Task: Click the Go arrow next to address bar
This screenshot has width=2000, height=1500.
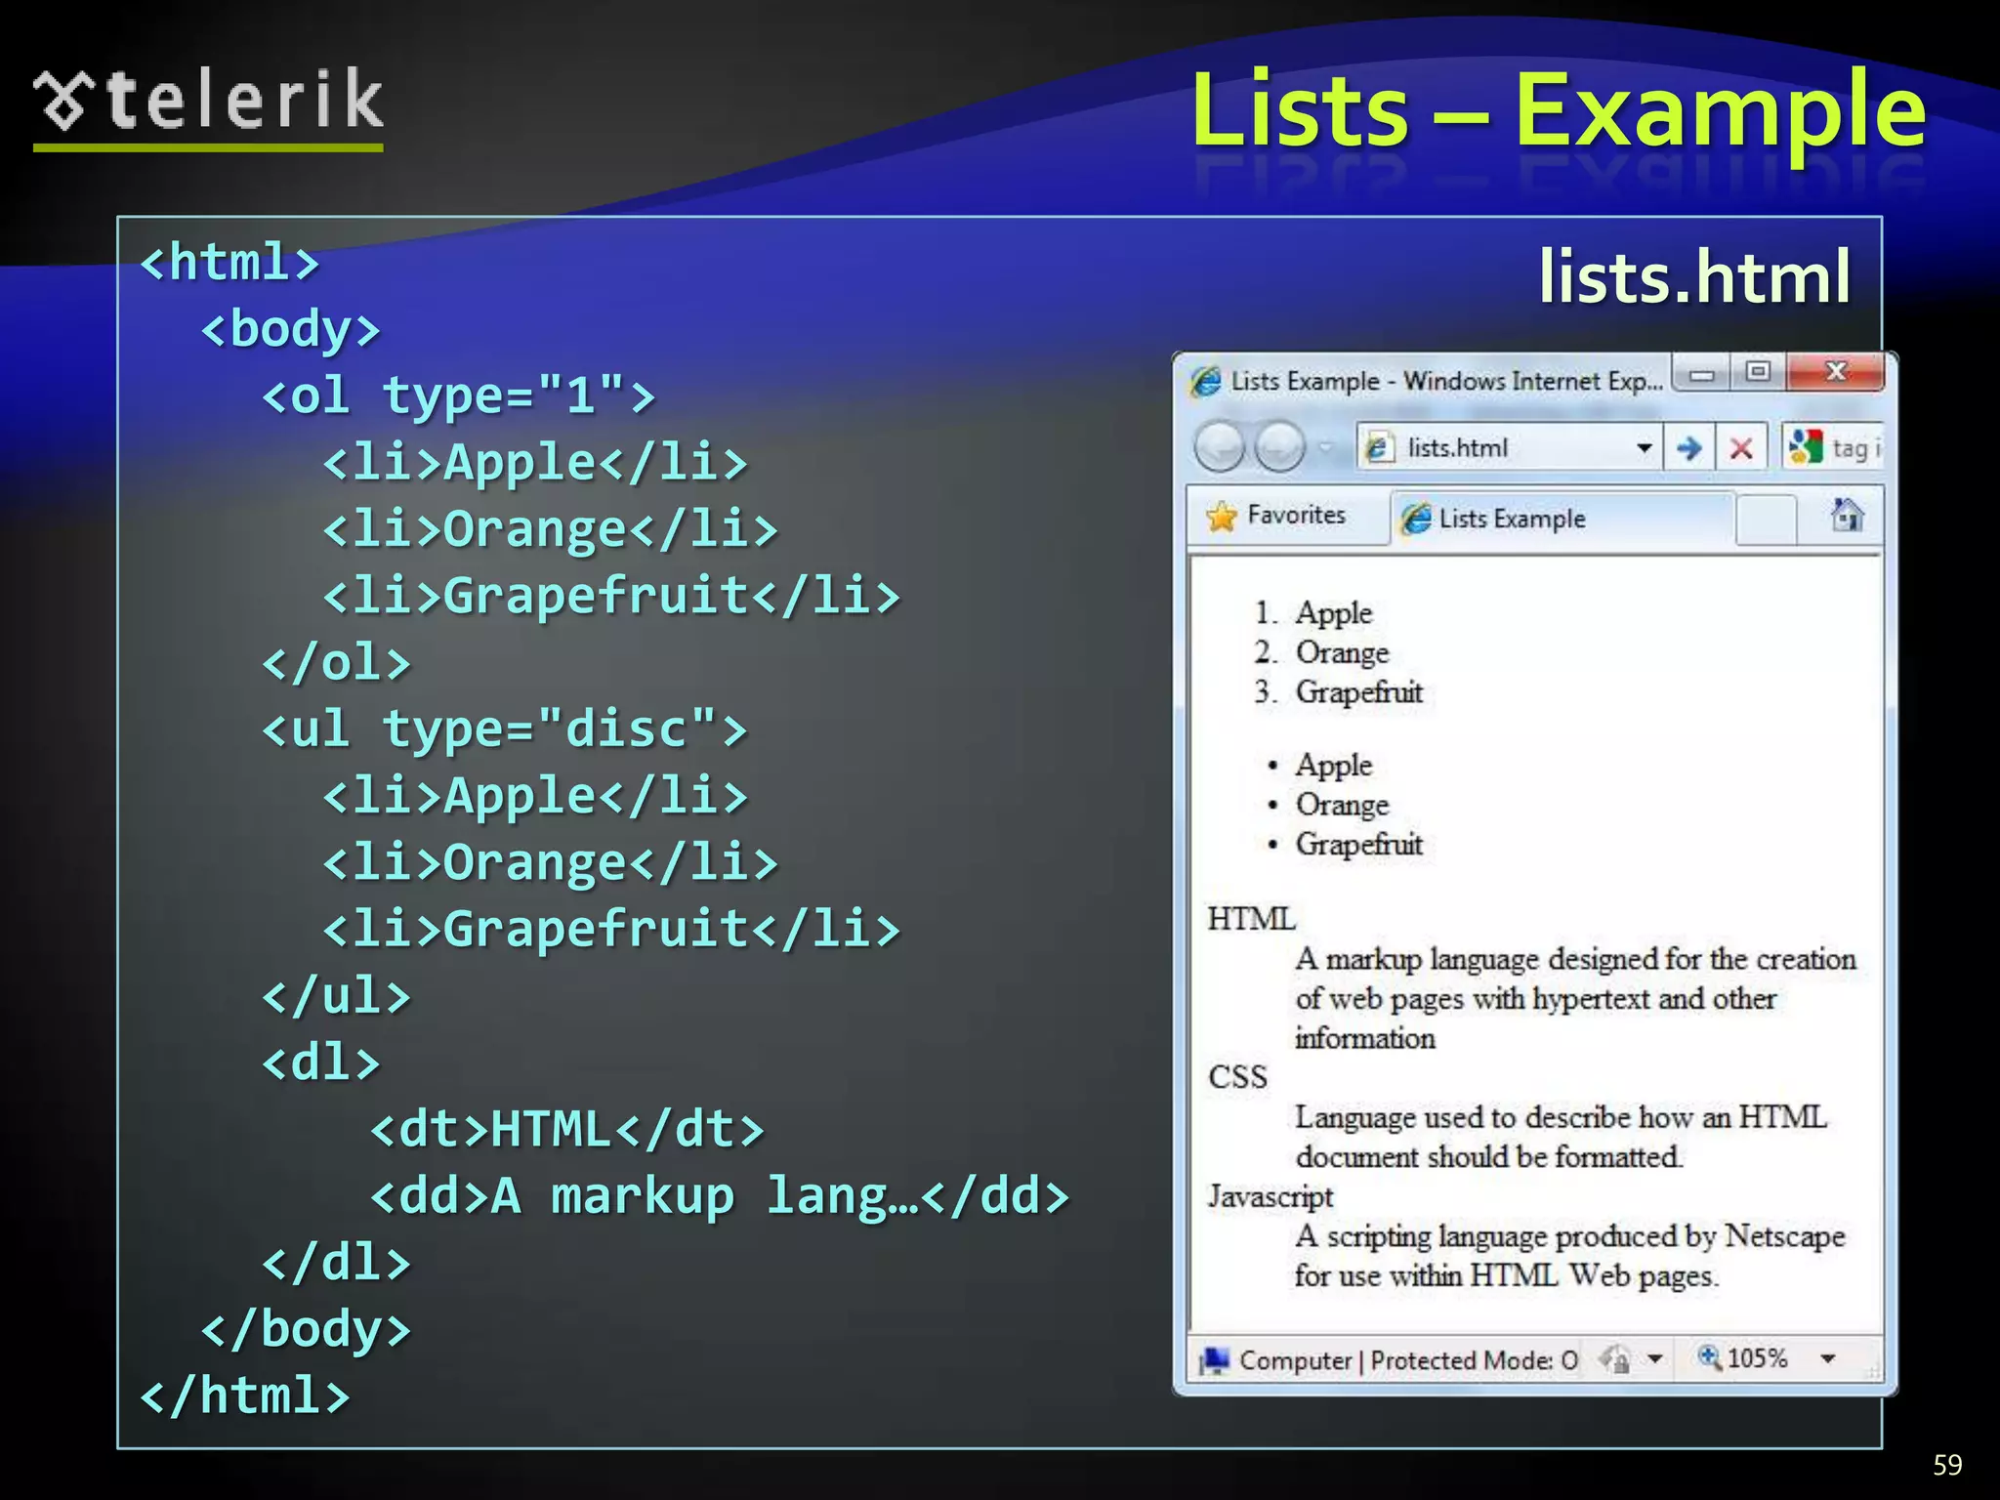Action: click(1688, 448)
